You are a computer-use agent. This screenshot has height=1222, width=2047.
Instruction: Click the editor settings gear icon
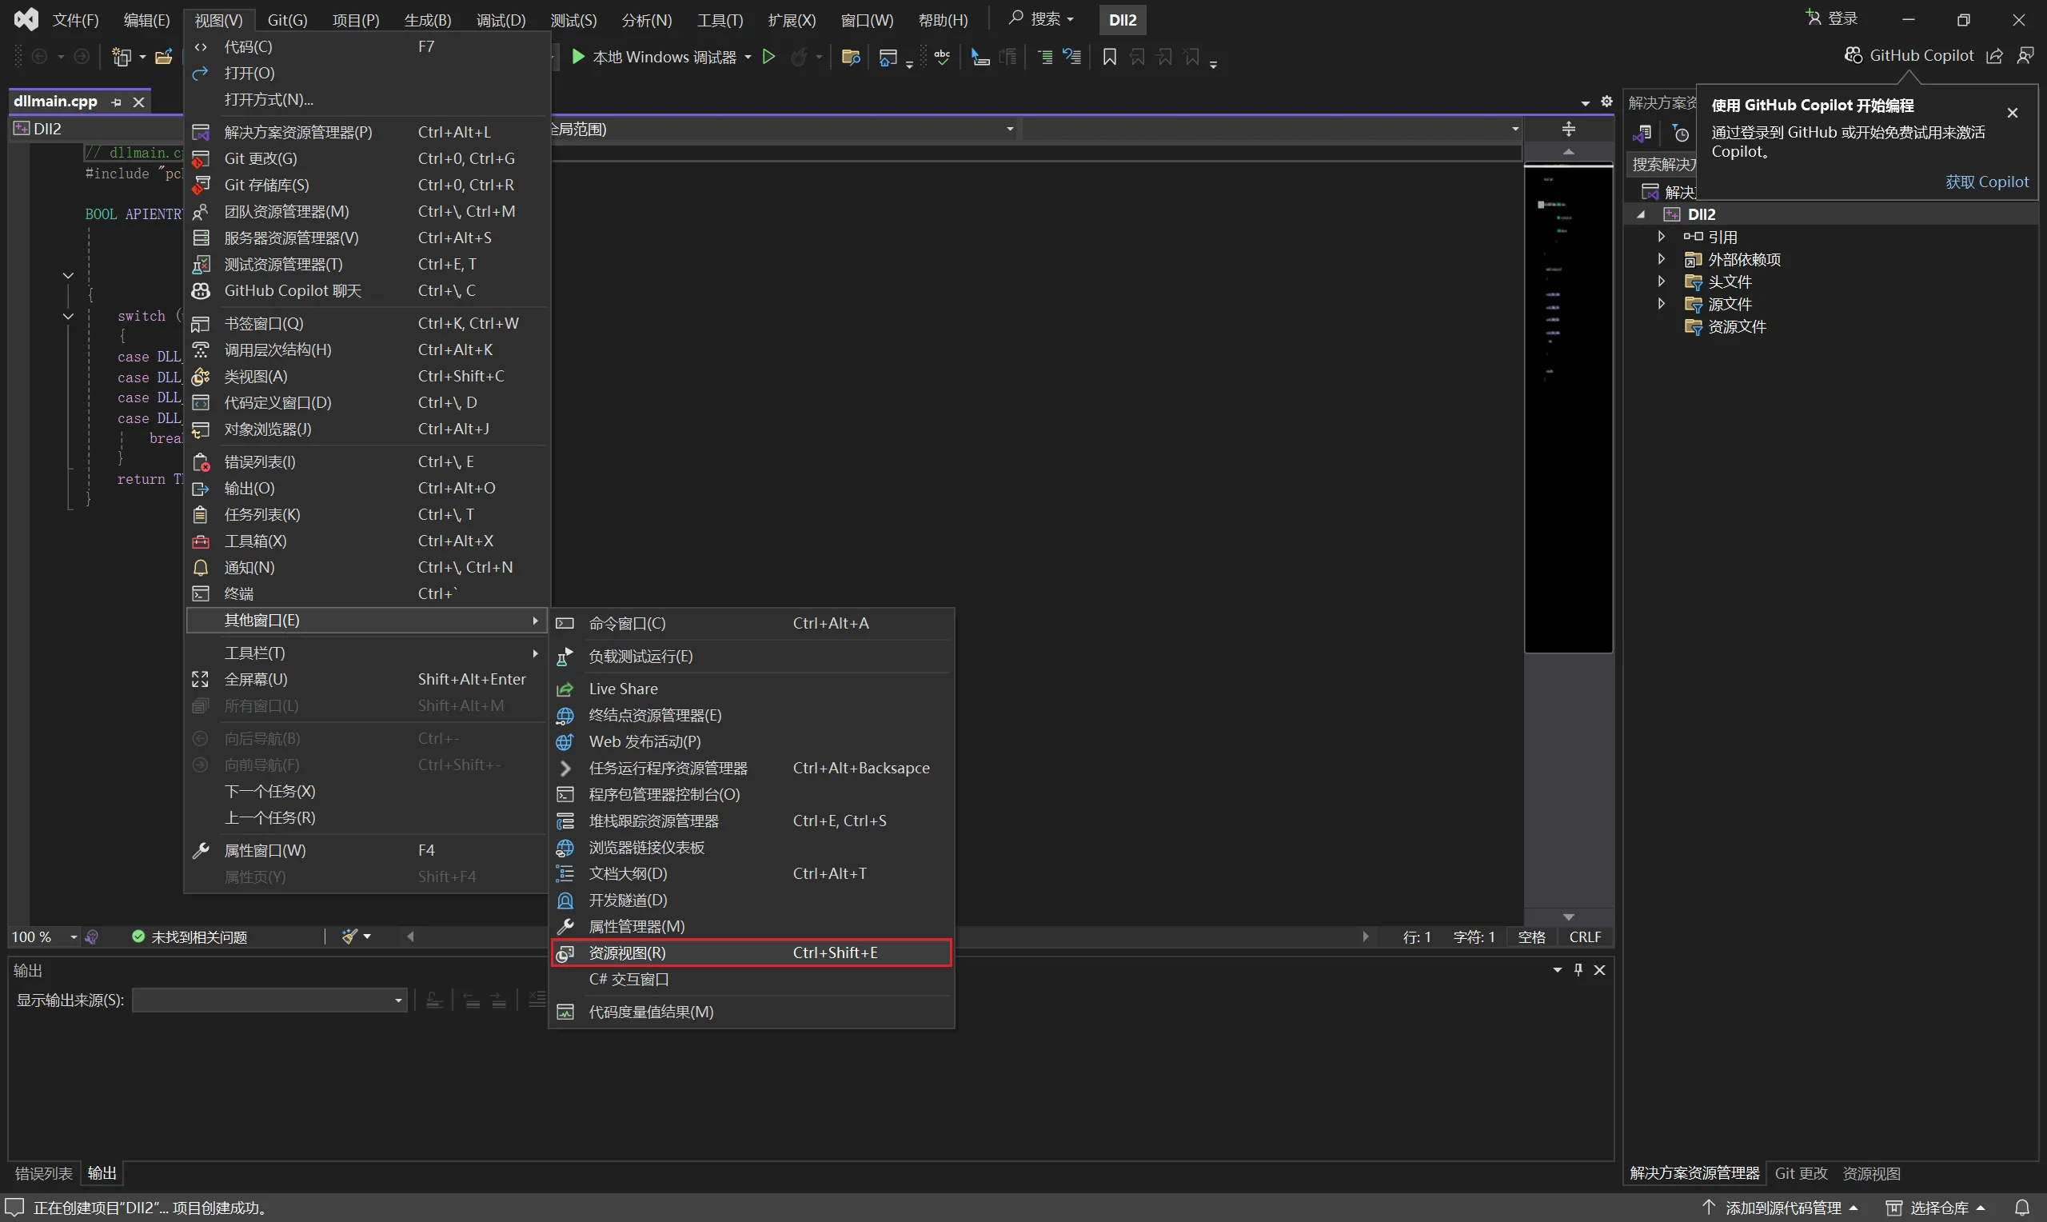tap(1606, 102)
